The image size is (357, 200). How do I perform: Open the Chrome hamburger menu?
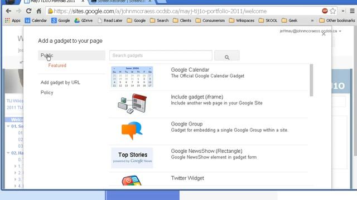tap(352, 11)
